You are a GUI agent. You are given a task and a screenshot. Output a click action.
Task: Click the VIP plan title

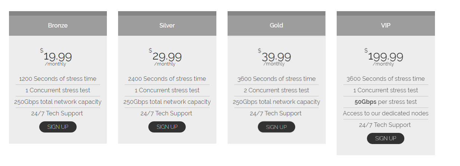click(x=386, y=26)
